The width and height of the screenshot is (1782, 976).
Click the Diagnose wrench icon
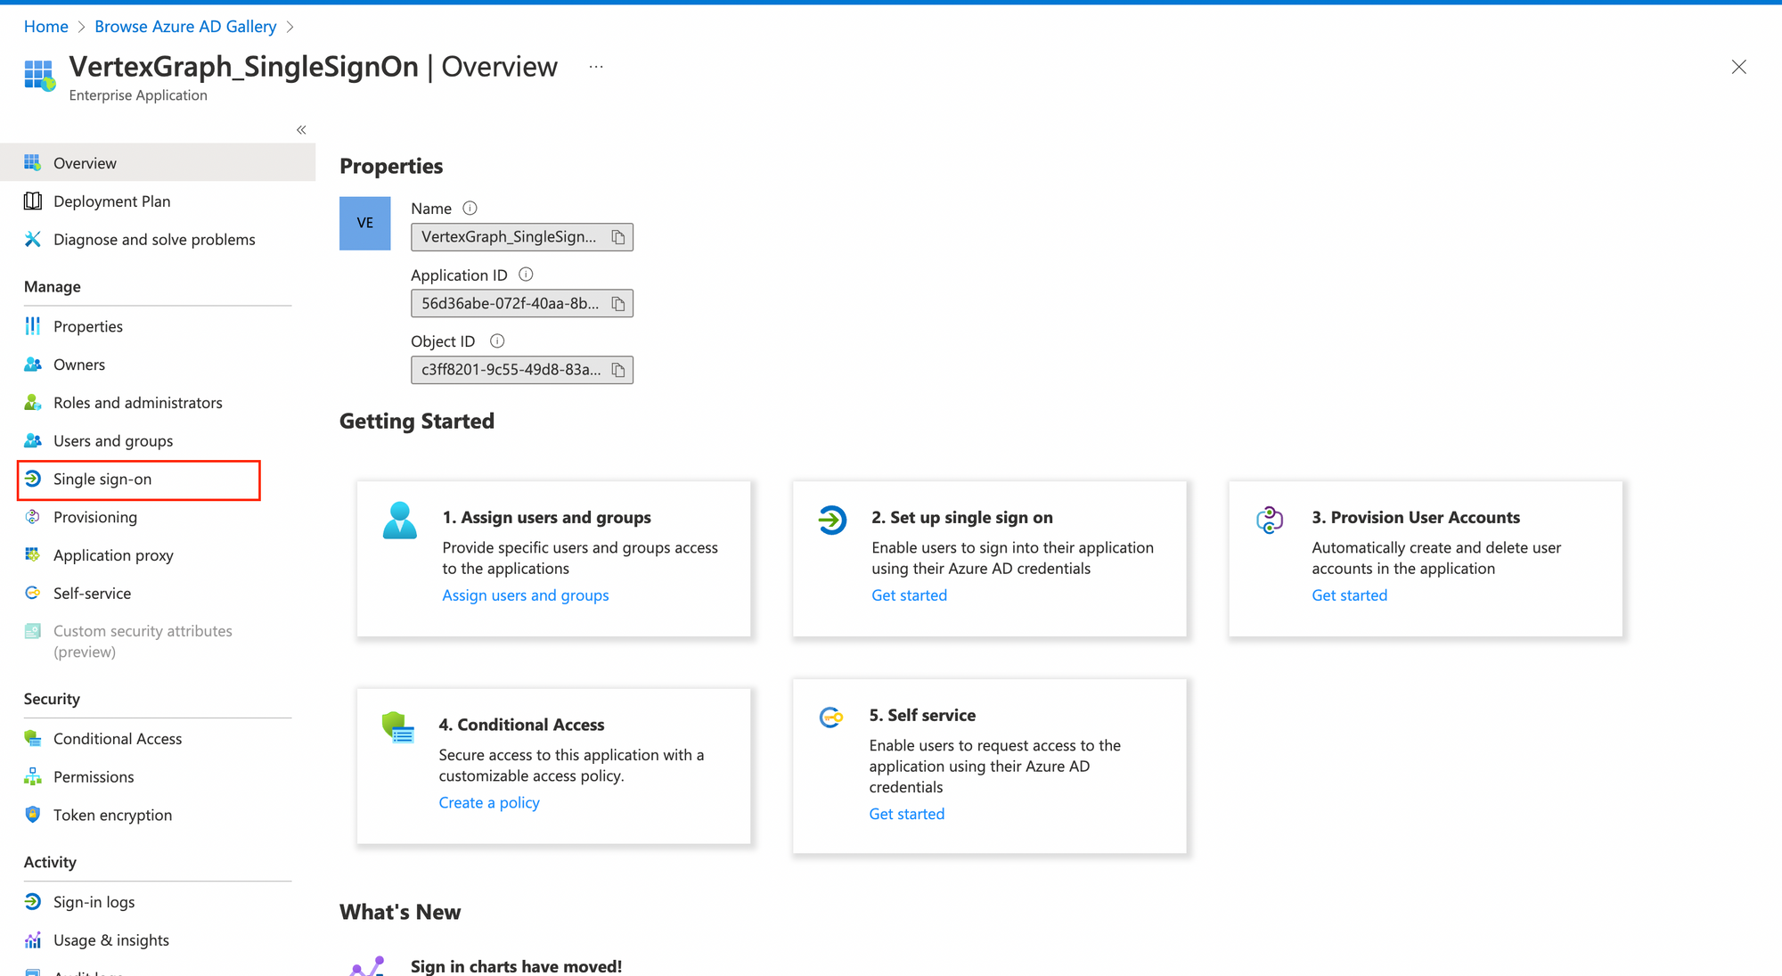[33, 239]
